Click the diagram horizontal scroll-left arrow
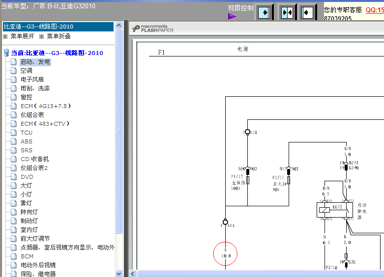Viewport: 384px width, 277px height. tap(132, 274)
